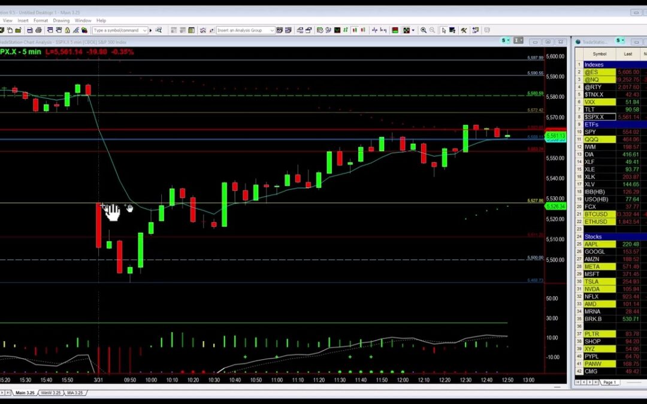
Task: Select the NVDA row in the watchlist
Action: click(x=600, y=289)
